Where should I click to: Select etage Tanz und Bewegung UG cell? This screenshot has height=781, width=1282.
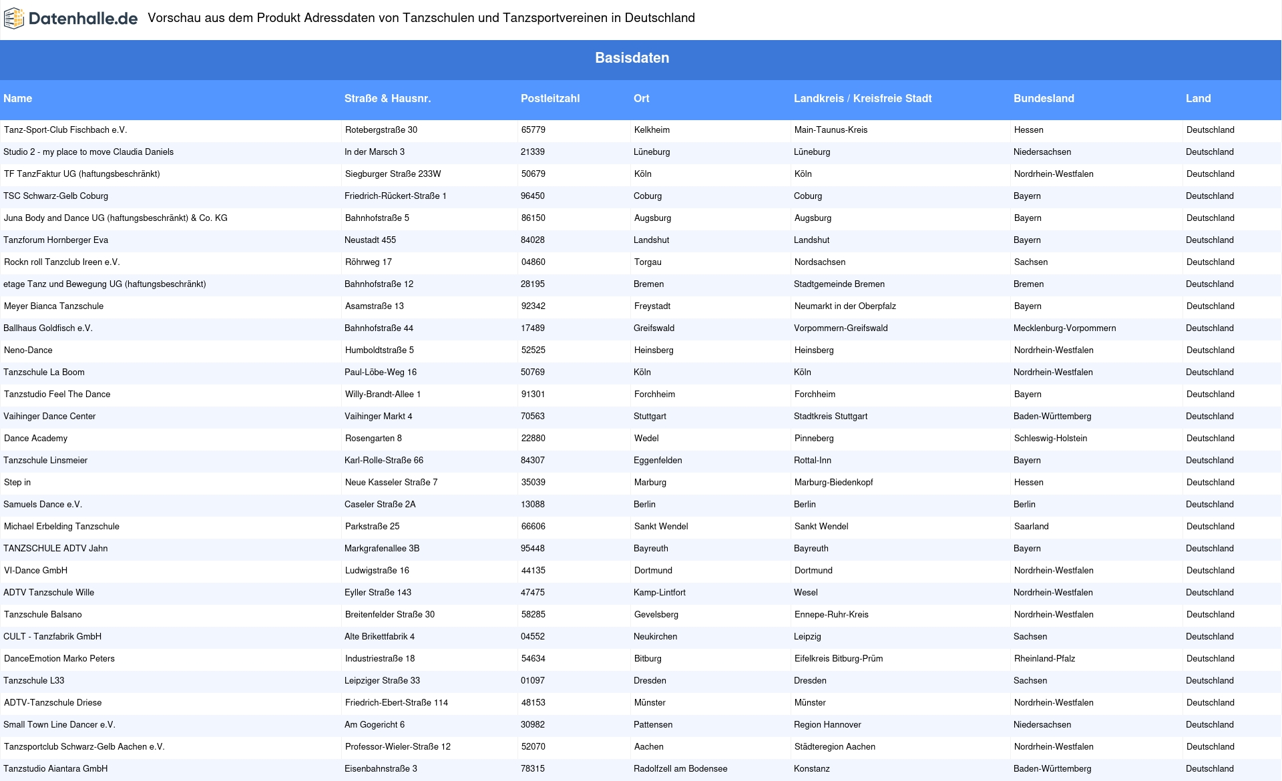(104, 284)
